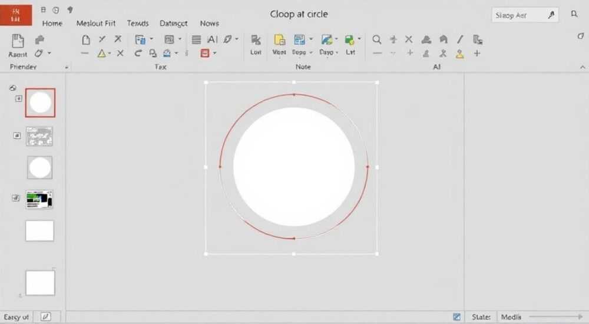The image size is (589, 324).
Task: Click the blue view icon in status bar
Action: (457, 317)
